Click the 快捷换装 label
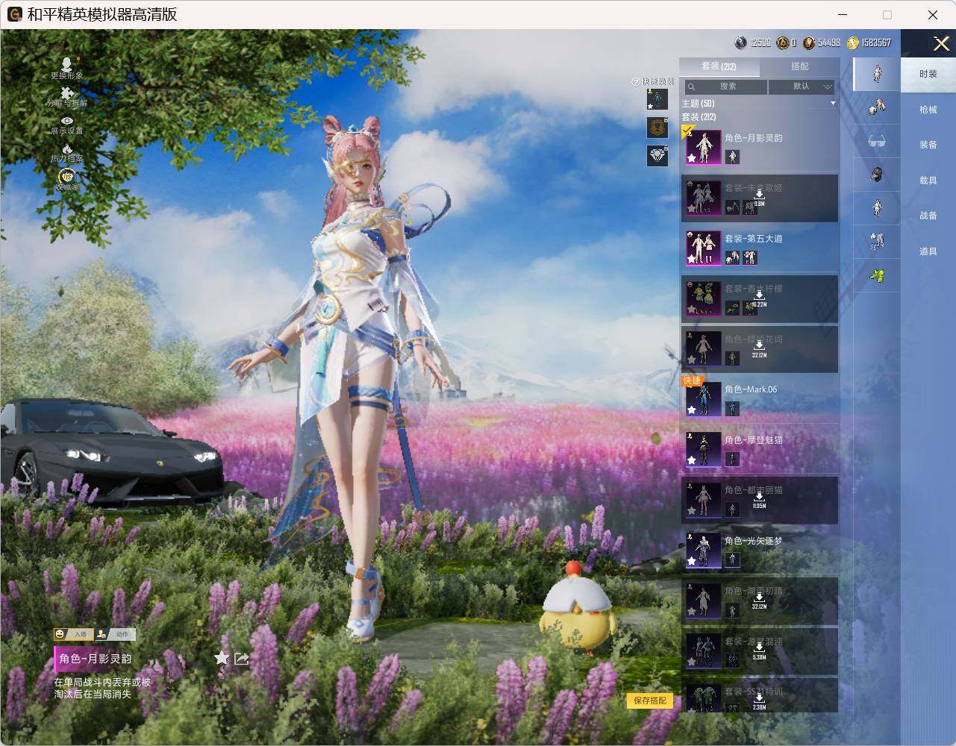This screenshot has height=746, width=956. [657, 81]
